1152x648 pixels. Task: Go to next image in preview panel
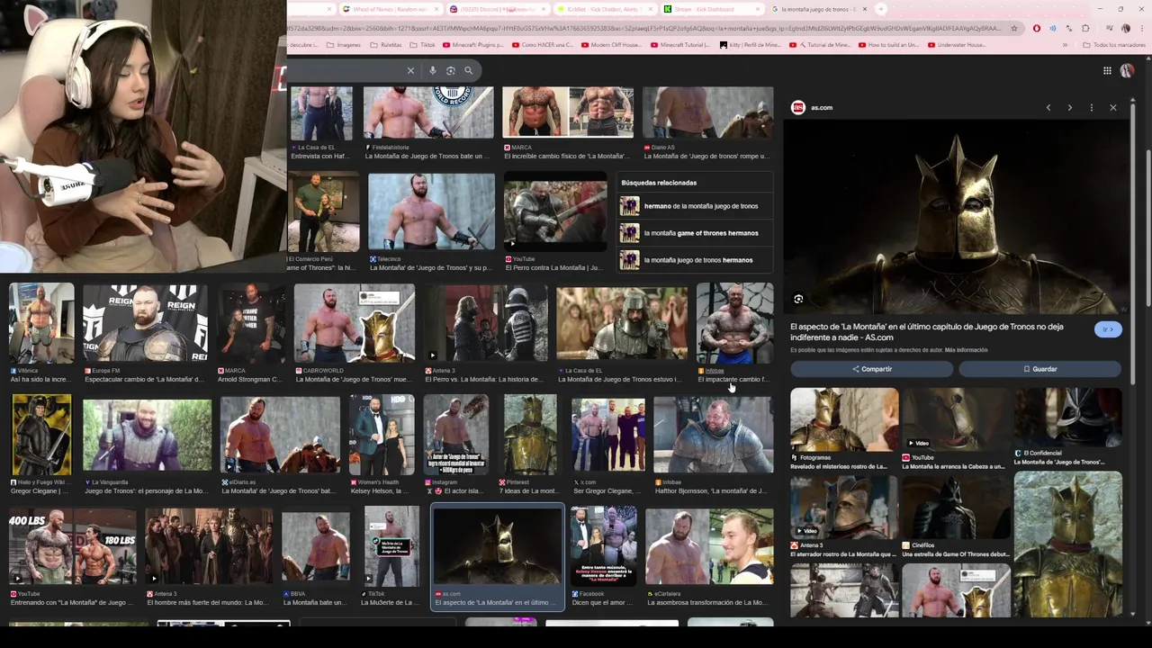(1070, 108)
